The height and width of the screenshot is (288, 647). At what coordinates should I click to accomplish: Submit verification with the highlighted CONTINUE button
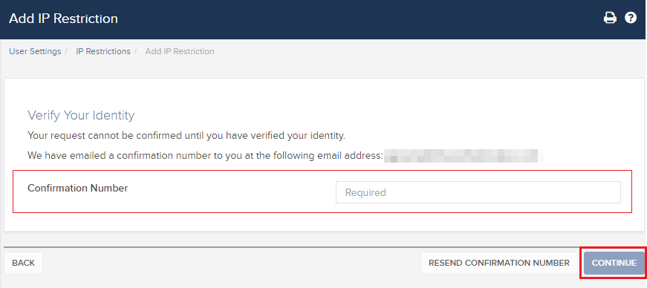click(614, 264)
